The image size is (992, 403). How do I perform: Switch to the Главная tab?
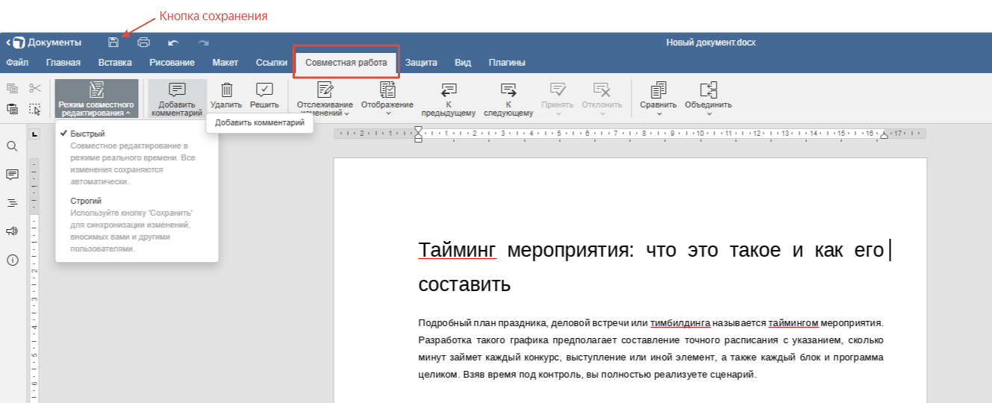point(63,63)
